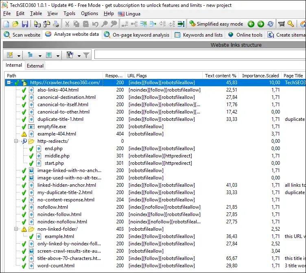Sort by Text content % column
This screenshot has width=306, height=273.
pyautogui.click(x=221, y=76)
